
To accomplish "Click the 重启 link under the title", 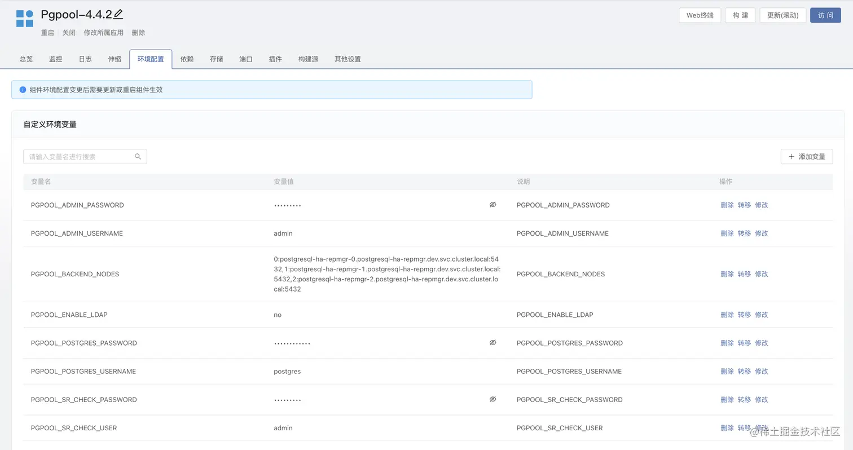I will coord(47,33).
